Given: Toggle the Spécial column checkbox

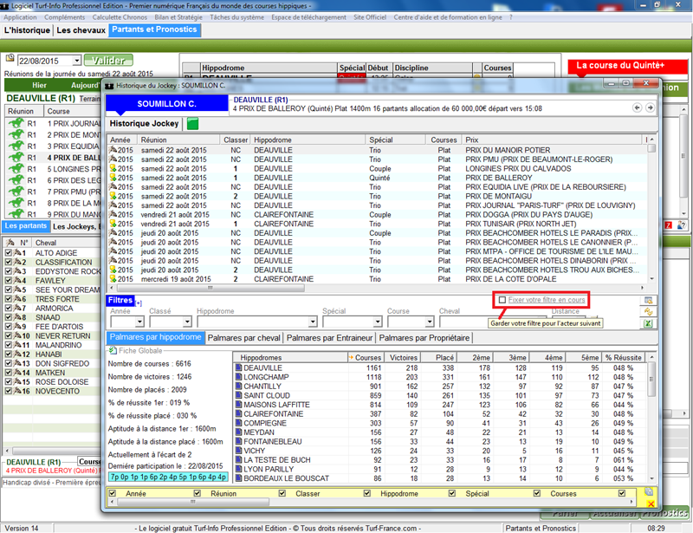Looking at the screenshot, I should pos(451,493).
